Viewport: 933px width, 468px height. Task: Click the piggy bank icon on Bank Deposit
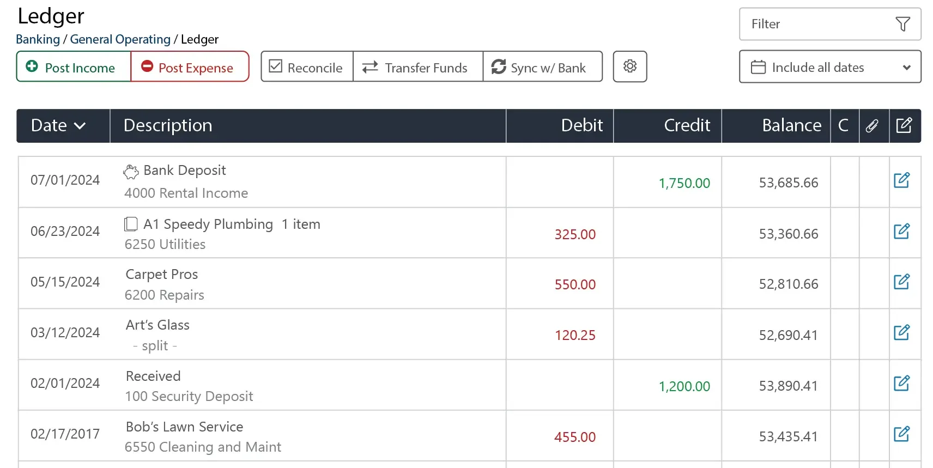click(130, 171)
